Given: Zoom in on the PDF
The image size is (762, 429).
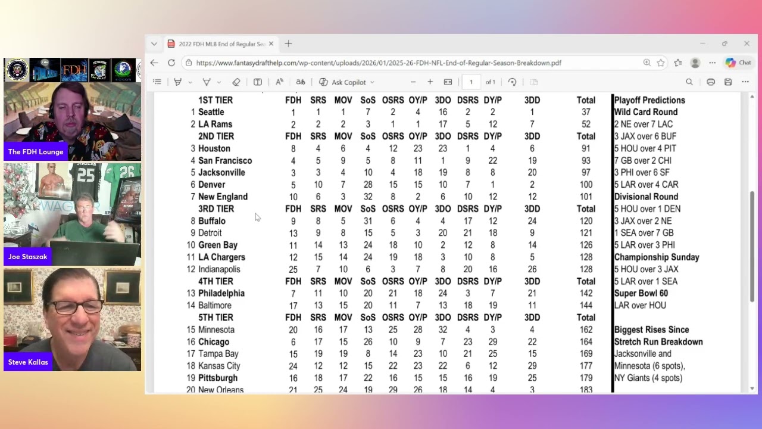Looking at the screenshot, I should (430, 82).
